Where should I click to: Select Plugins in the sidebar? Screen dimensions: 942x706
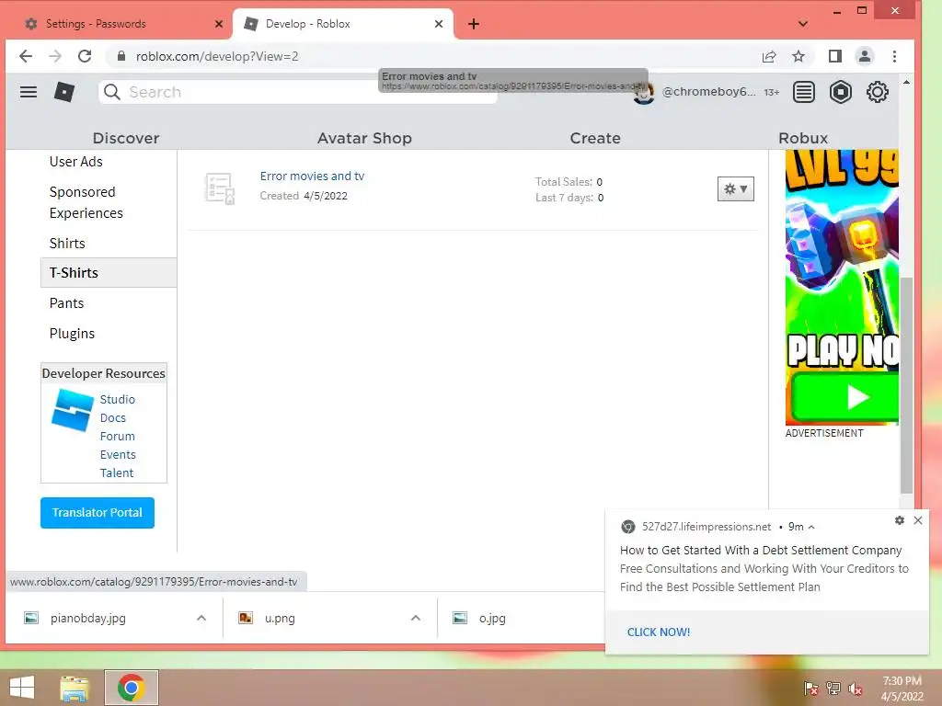tap(72, 333)
